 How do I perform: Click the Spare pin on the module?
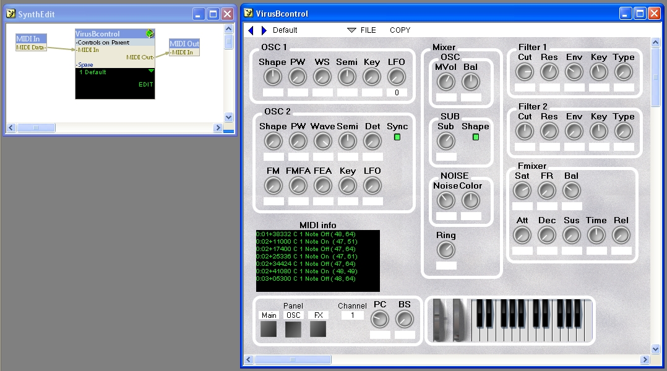click(85, 64)
